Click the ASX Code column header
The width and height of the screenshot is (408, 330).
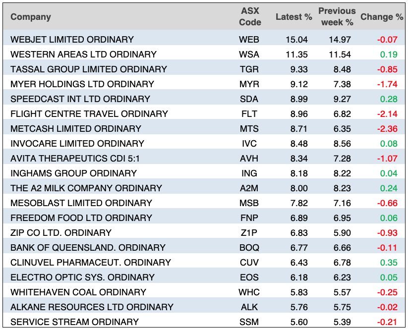coord(250,16)
